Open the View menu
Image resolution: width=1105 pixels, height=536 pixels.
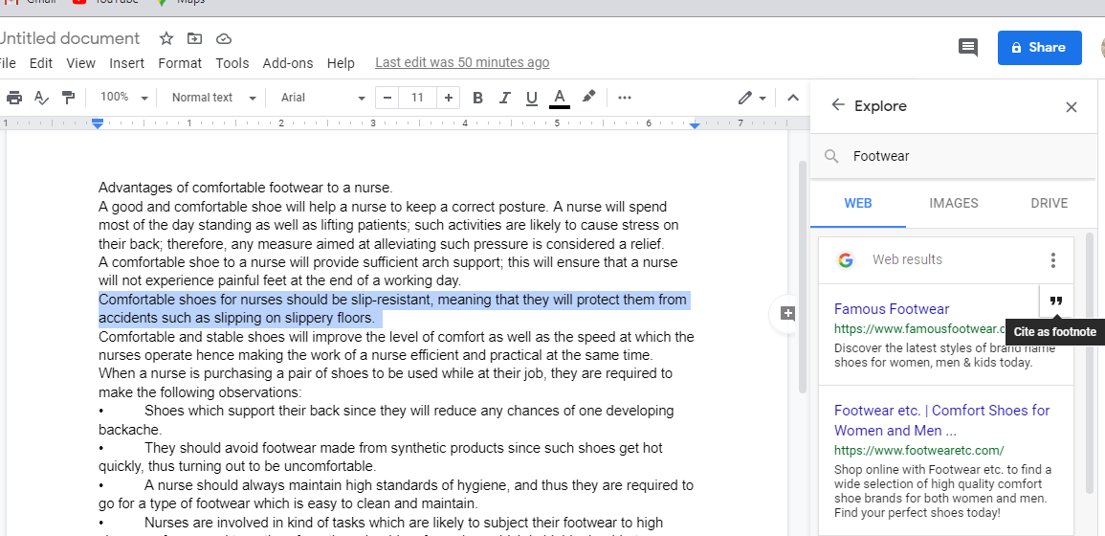(x=81, y=63)
